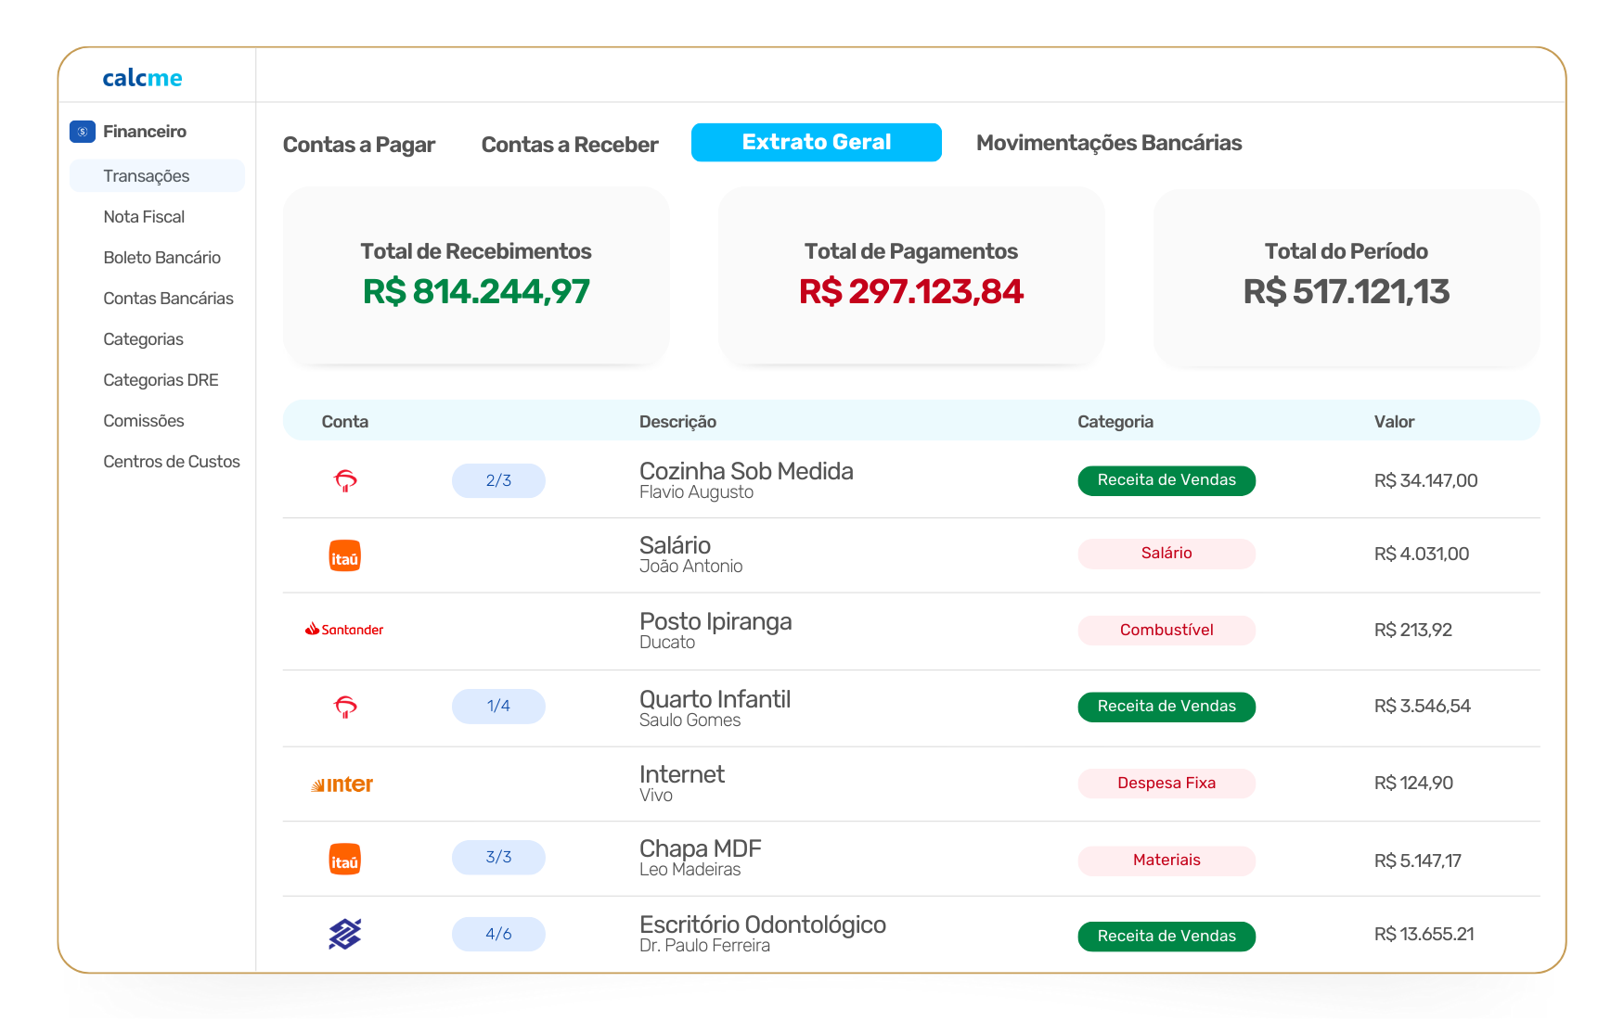Switch to the Contas a Pagar tab
The image size is (1624, 1020).
click(x=359, y=145)
